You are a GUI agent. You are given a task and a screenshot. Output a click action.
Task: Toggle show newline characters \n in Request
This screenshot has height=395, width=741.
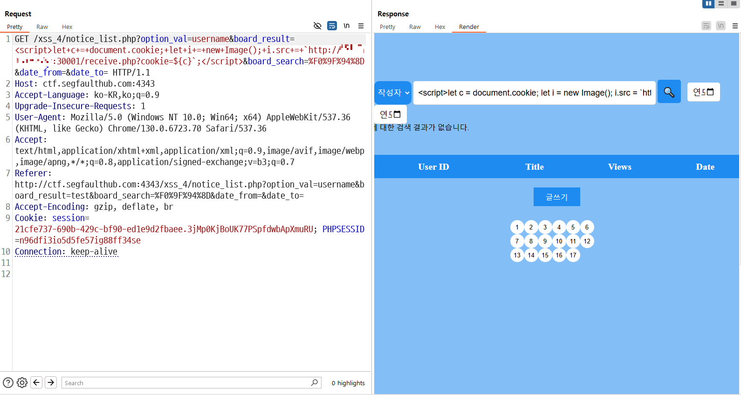point(346,26)
